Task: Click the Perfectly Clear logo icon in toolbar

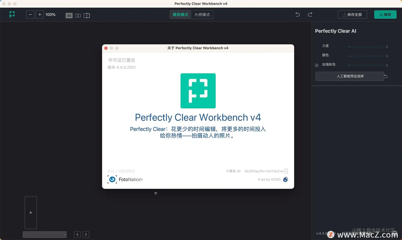Action: pos(12,14)
